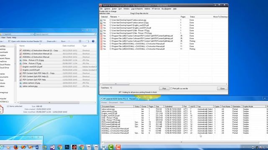Click the zebra-cartoon.jpg file icon in Explorer

(x=21, y=86)
